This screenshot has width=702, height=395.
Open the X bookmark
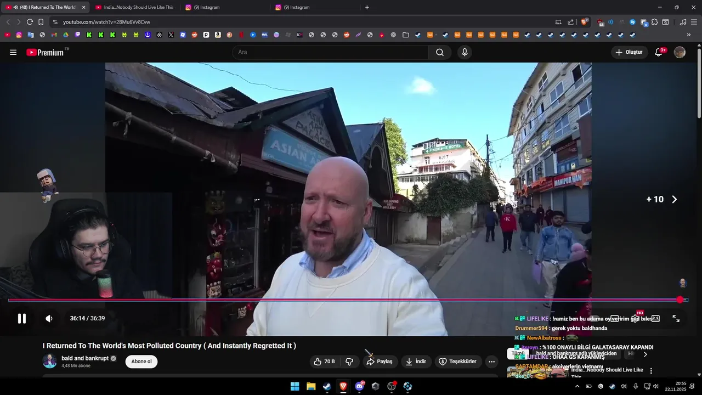171,35
